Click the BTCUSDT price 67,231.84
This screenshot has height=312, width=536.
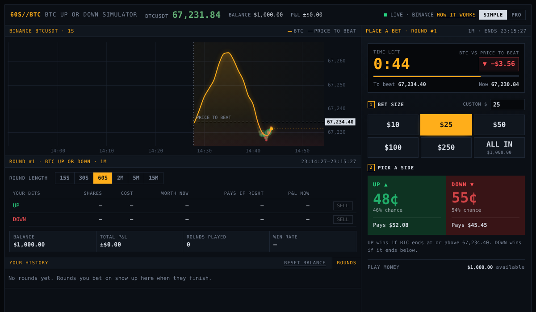pyautogui.click(x=197, y=15)
